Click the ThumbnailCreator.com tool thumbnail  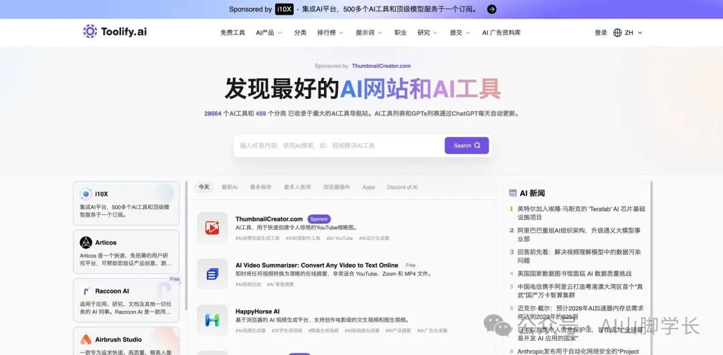click(212, 227)
